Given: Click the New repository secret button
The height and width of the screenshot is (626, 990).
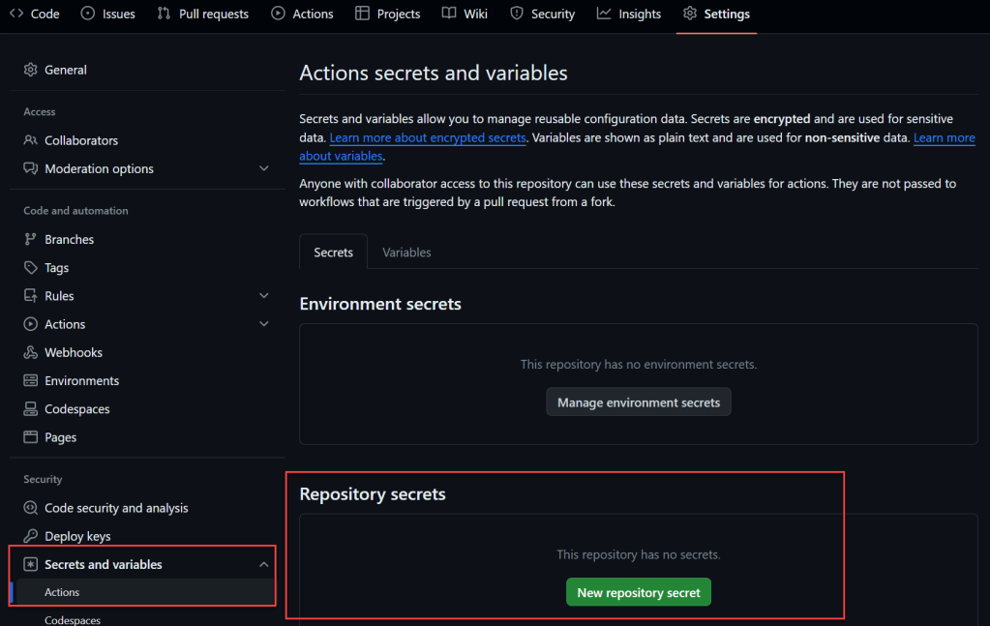Looking at the screenshot, I should pos(638,593).
